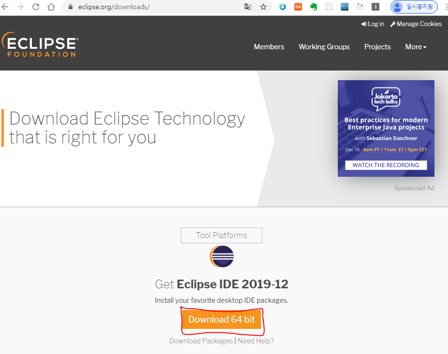Viewport: 448px width, 354px height.
Task: Open the Evernote elephant extension
Action: tap(314, 7)
